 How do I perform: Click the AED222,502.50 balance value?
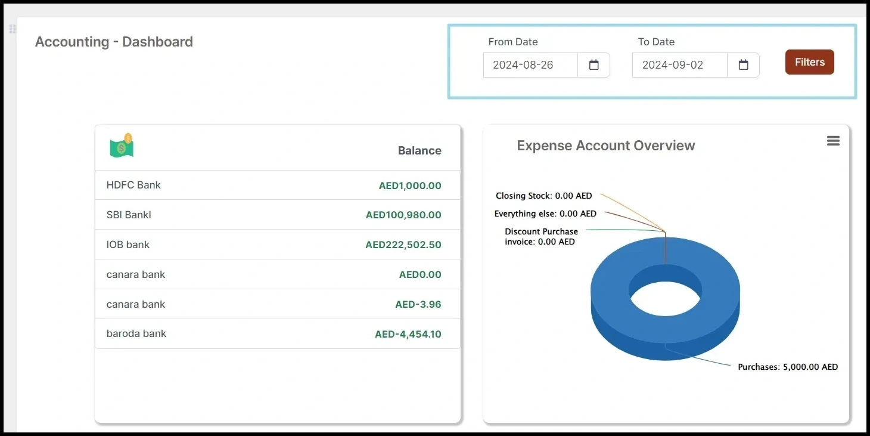click(403, 245)
